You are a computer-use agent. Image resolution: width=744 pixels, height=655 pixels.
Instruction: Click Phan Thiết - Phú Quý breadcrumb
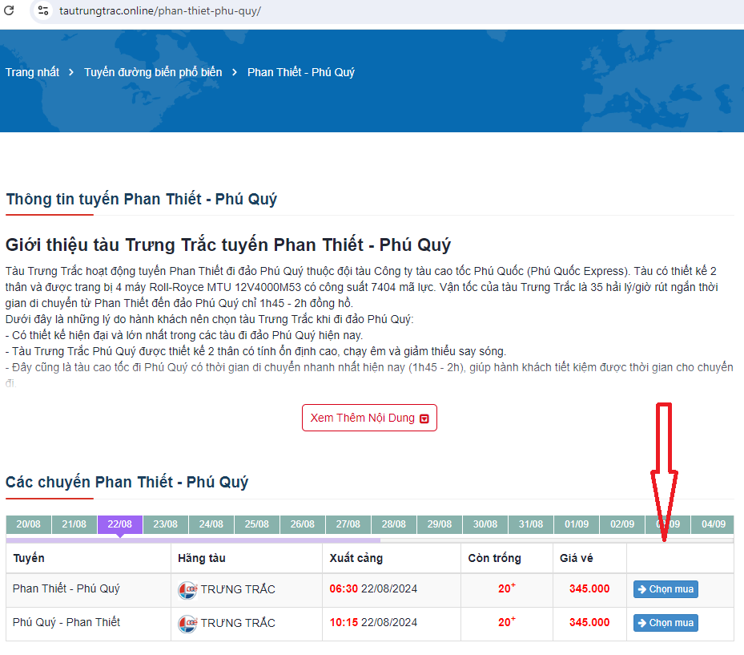pos(301,72)
